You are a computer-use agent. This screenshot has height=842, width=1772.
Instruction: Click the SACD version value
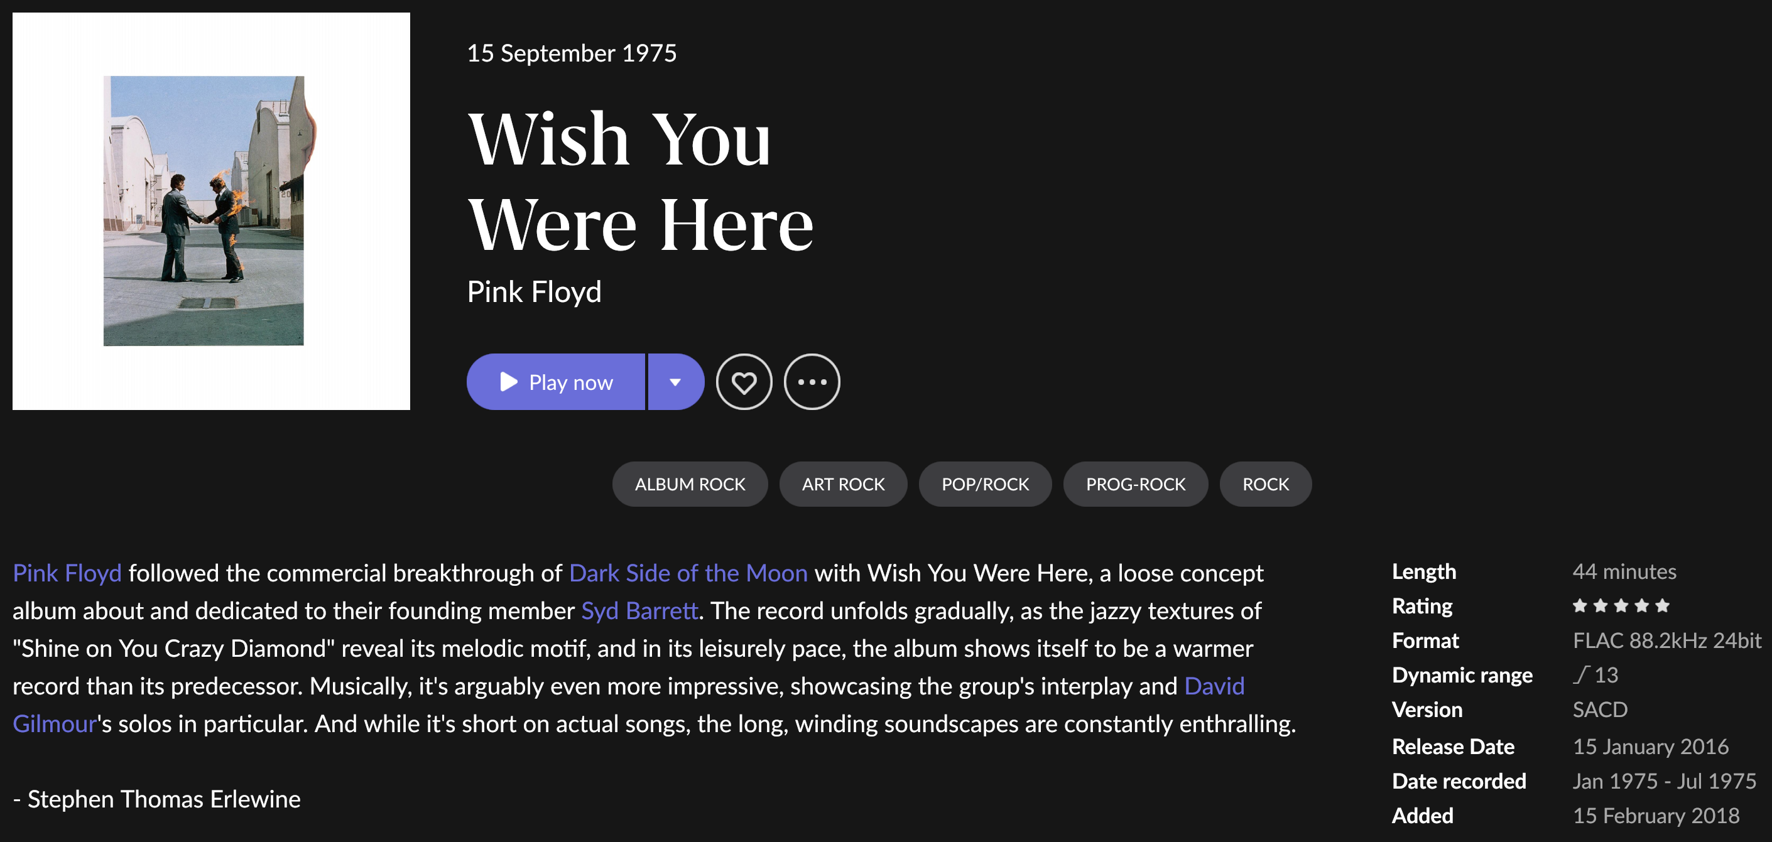(1600, 710)
